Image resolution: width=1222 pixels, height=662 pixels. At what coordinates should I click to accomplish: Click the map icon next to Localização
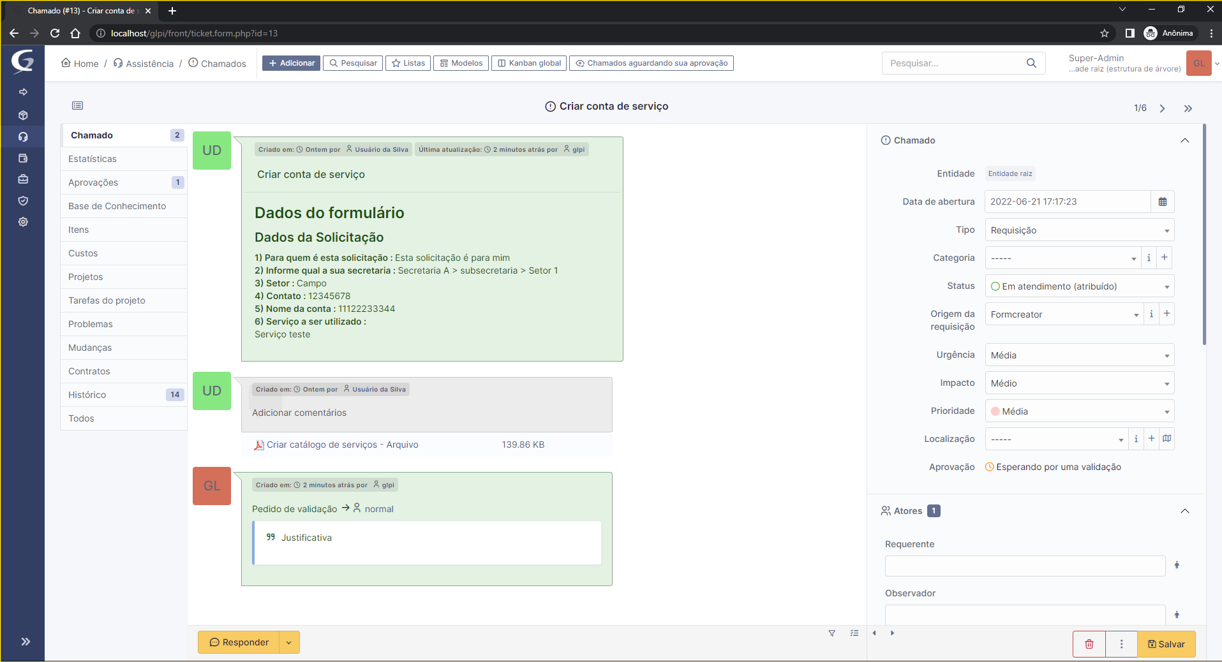(1167, 439)
